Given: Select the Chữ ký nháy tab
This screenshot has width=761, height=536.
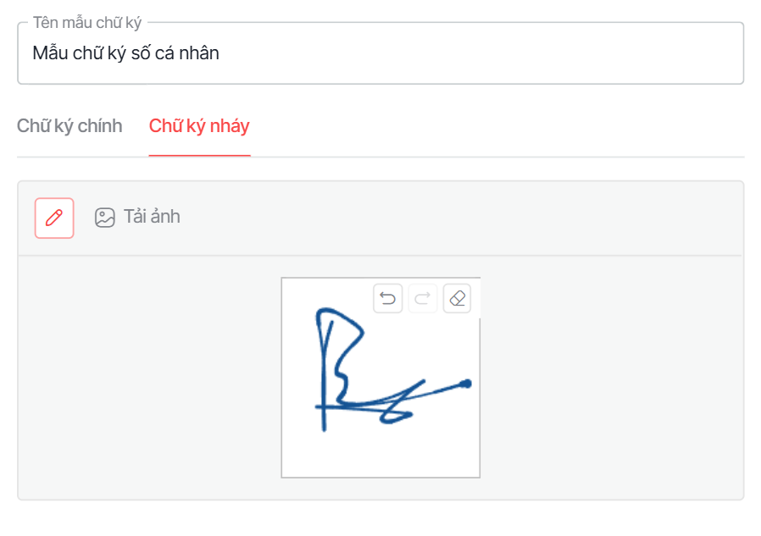Looking at the screenshot, I should [x=199, y=126].
